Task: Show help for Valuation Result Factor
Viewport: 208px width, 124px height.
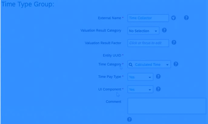Action: [x=174, y=43]
